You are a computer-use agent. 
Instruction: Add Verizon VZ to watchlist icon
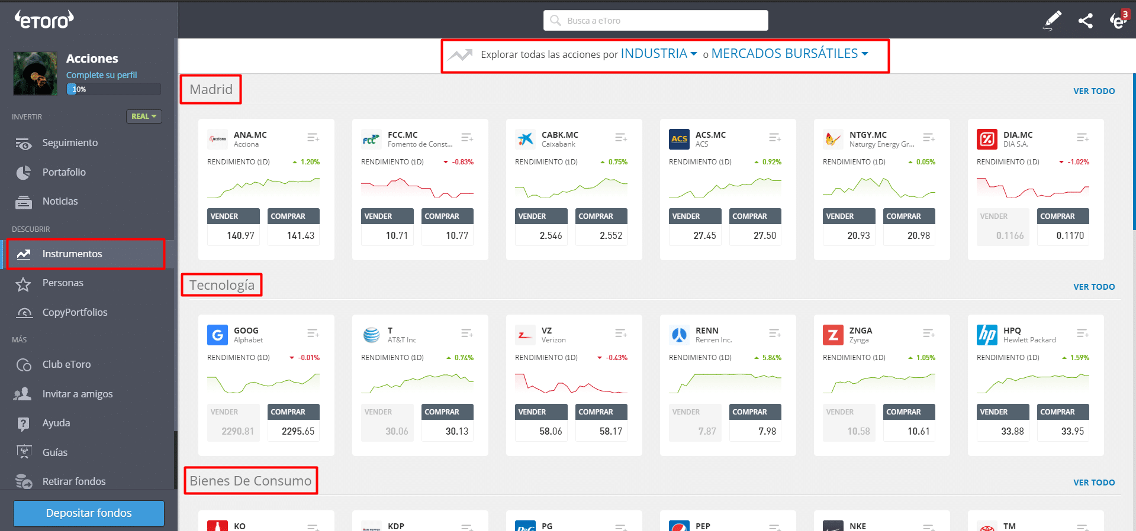tap(621, 334)
